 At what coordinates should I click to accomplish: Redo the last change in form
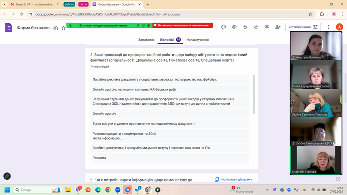coord(256,27)
